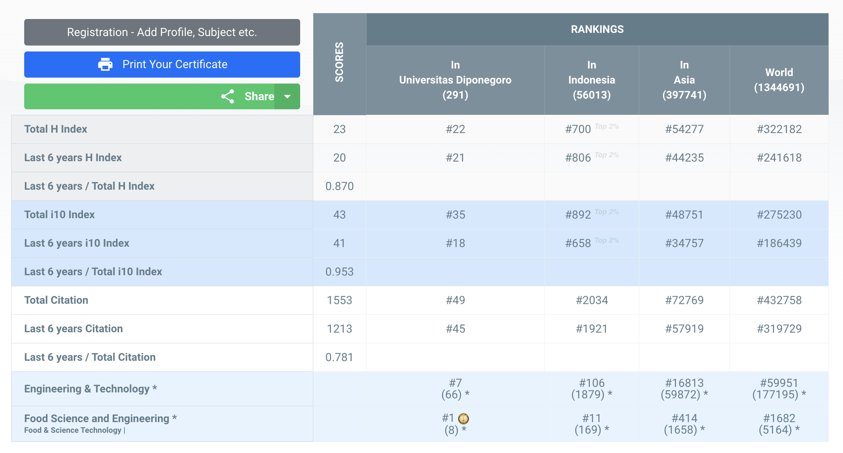Open Food & Science Technology sub-link

(73, 430)
